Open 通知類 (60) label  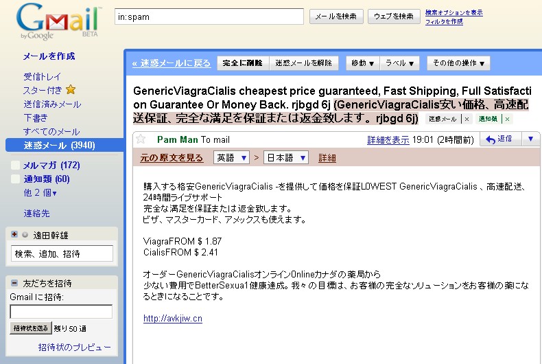click(x=47, y=179)
